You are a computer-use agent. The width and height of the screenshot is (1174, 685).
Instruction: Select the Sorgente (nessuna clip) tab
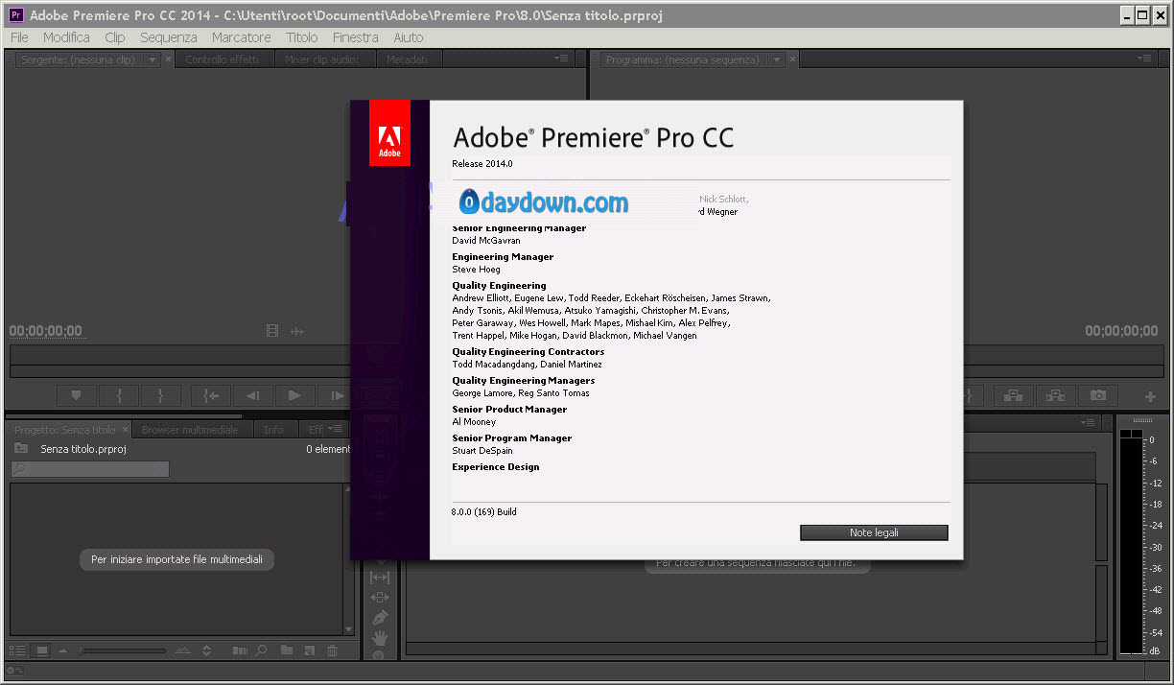tap(81, 59)
